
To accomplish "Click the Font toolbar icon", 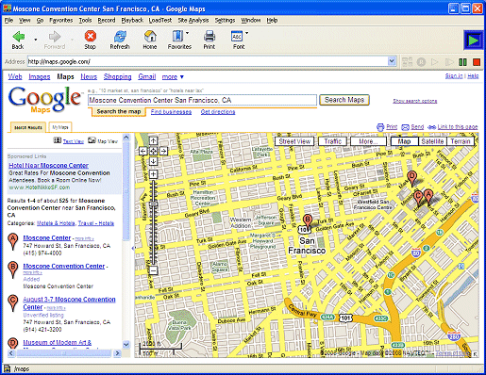I will 237,37.
